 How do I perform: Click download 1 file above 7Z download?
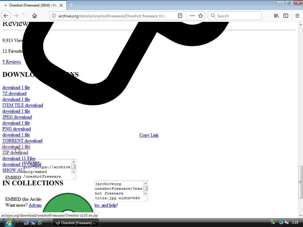[16, 87]
